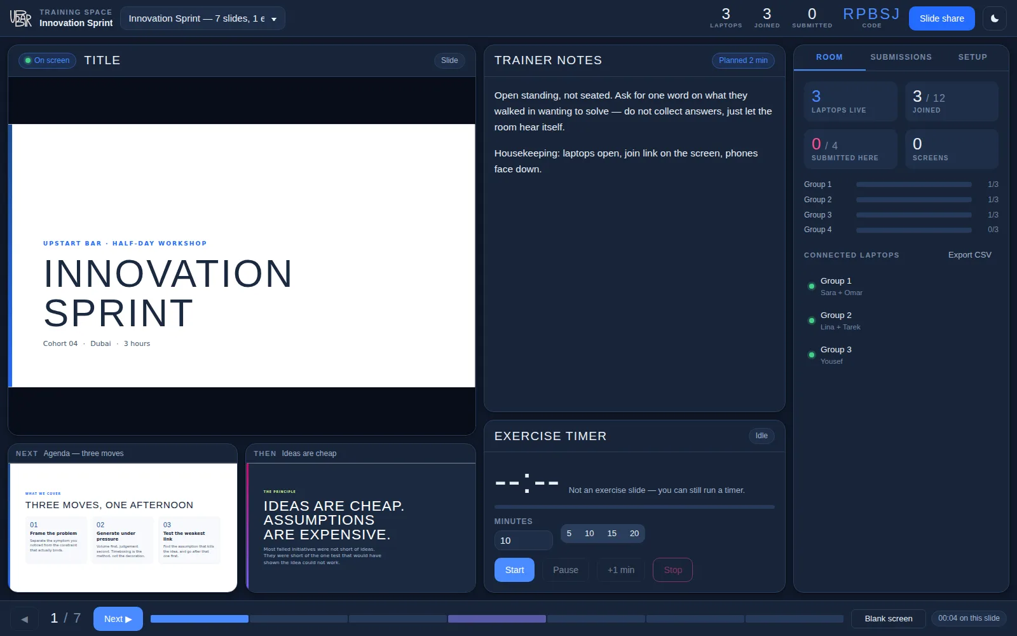Go to the previous slide with the back arrow
The height and width of the screenshot is (636, 1017).
coord(25,619)
